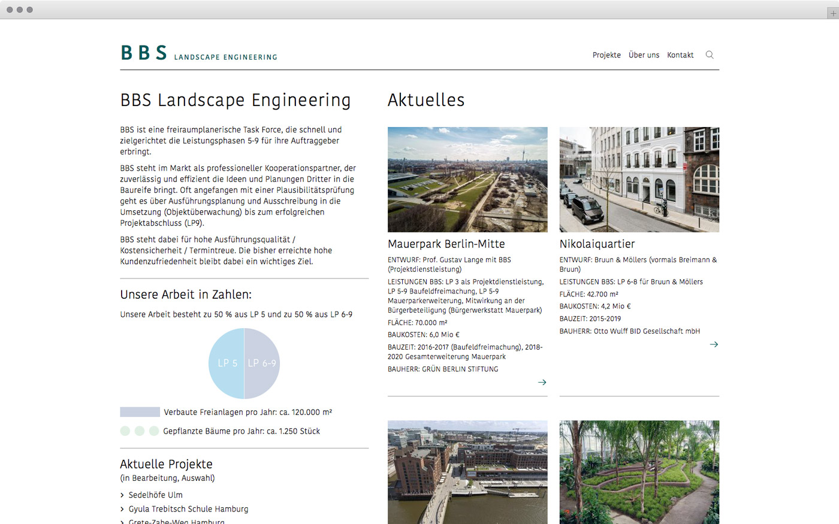839x524 pixels.
Task: Click the BBS Landscape Engineering page heading
Action: 236,100
